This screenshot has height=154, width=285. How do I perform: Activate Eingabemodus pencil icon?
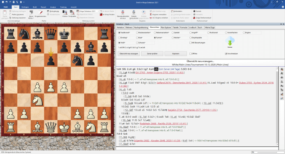(40, 13)
